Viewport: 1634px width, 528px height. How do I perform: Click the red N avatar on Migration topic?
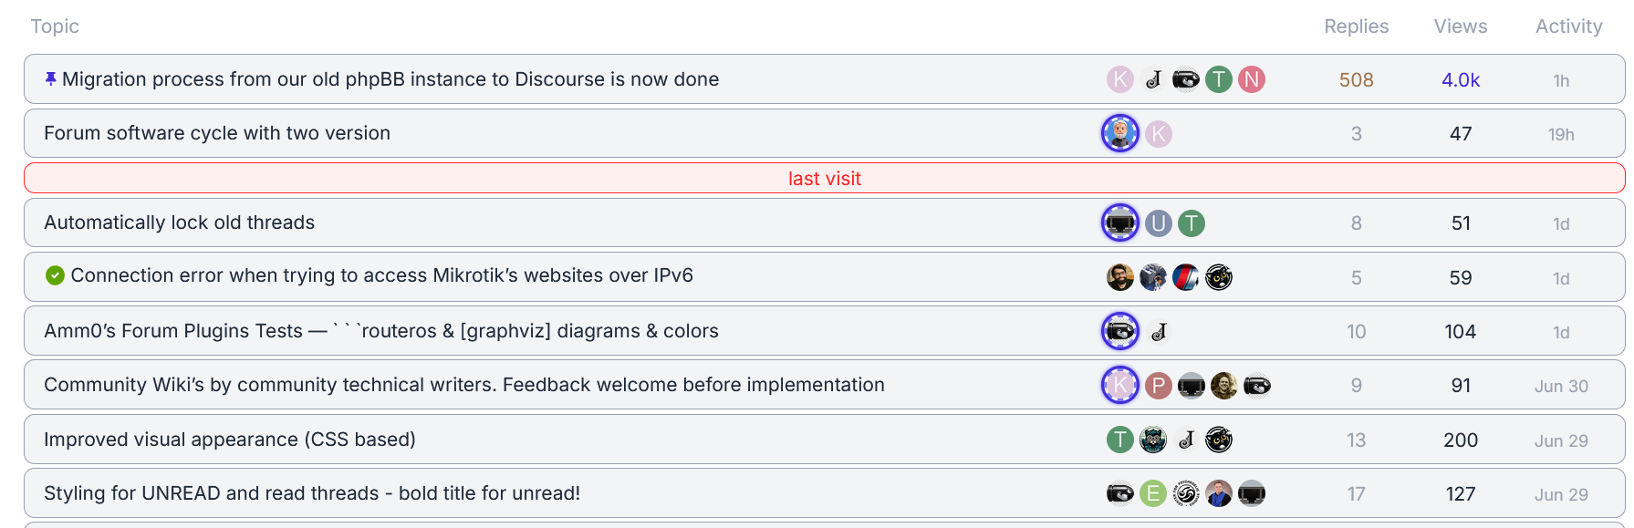click(x=1252, y=79)
